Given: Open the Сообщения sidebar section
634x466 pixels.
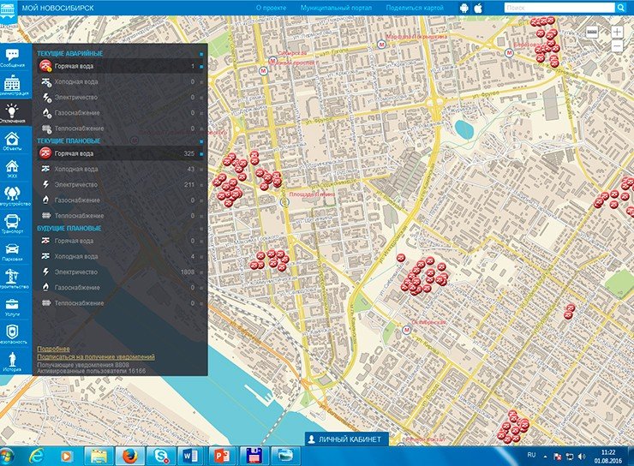Looking at the screenshot, I should pyautogui.click(x=12, y=57).
